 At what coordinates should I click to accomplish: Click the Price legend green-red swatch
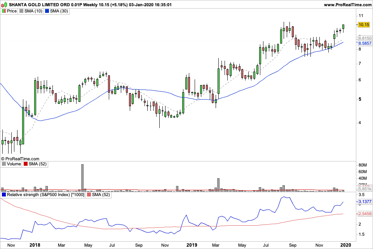point(4,11)
